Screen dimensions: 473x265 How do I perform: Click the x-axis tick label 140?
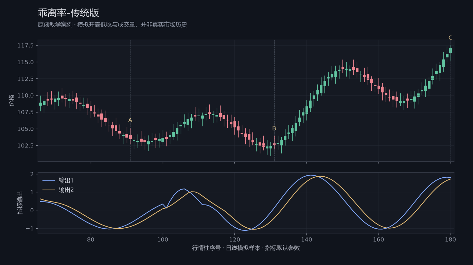click(x=306, y=239)
